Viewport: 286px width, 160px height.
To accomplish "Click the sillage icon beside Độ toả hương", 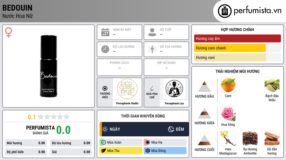I will point(152,49).
